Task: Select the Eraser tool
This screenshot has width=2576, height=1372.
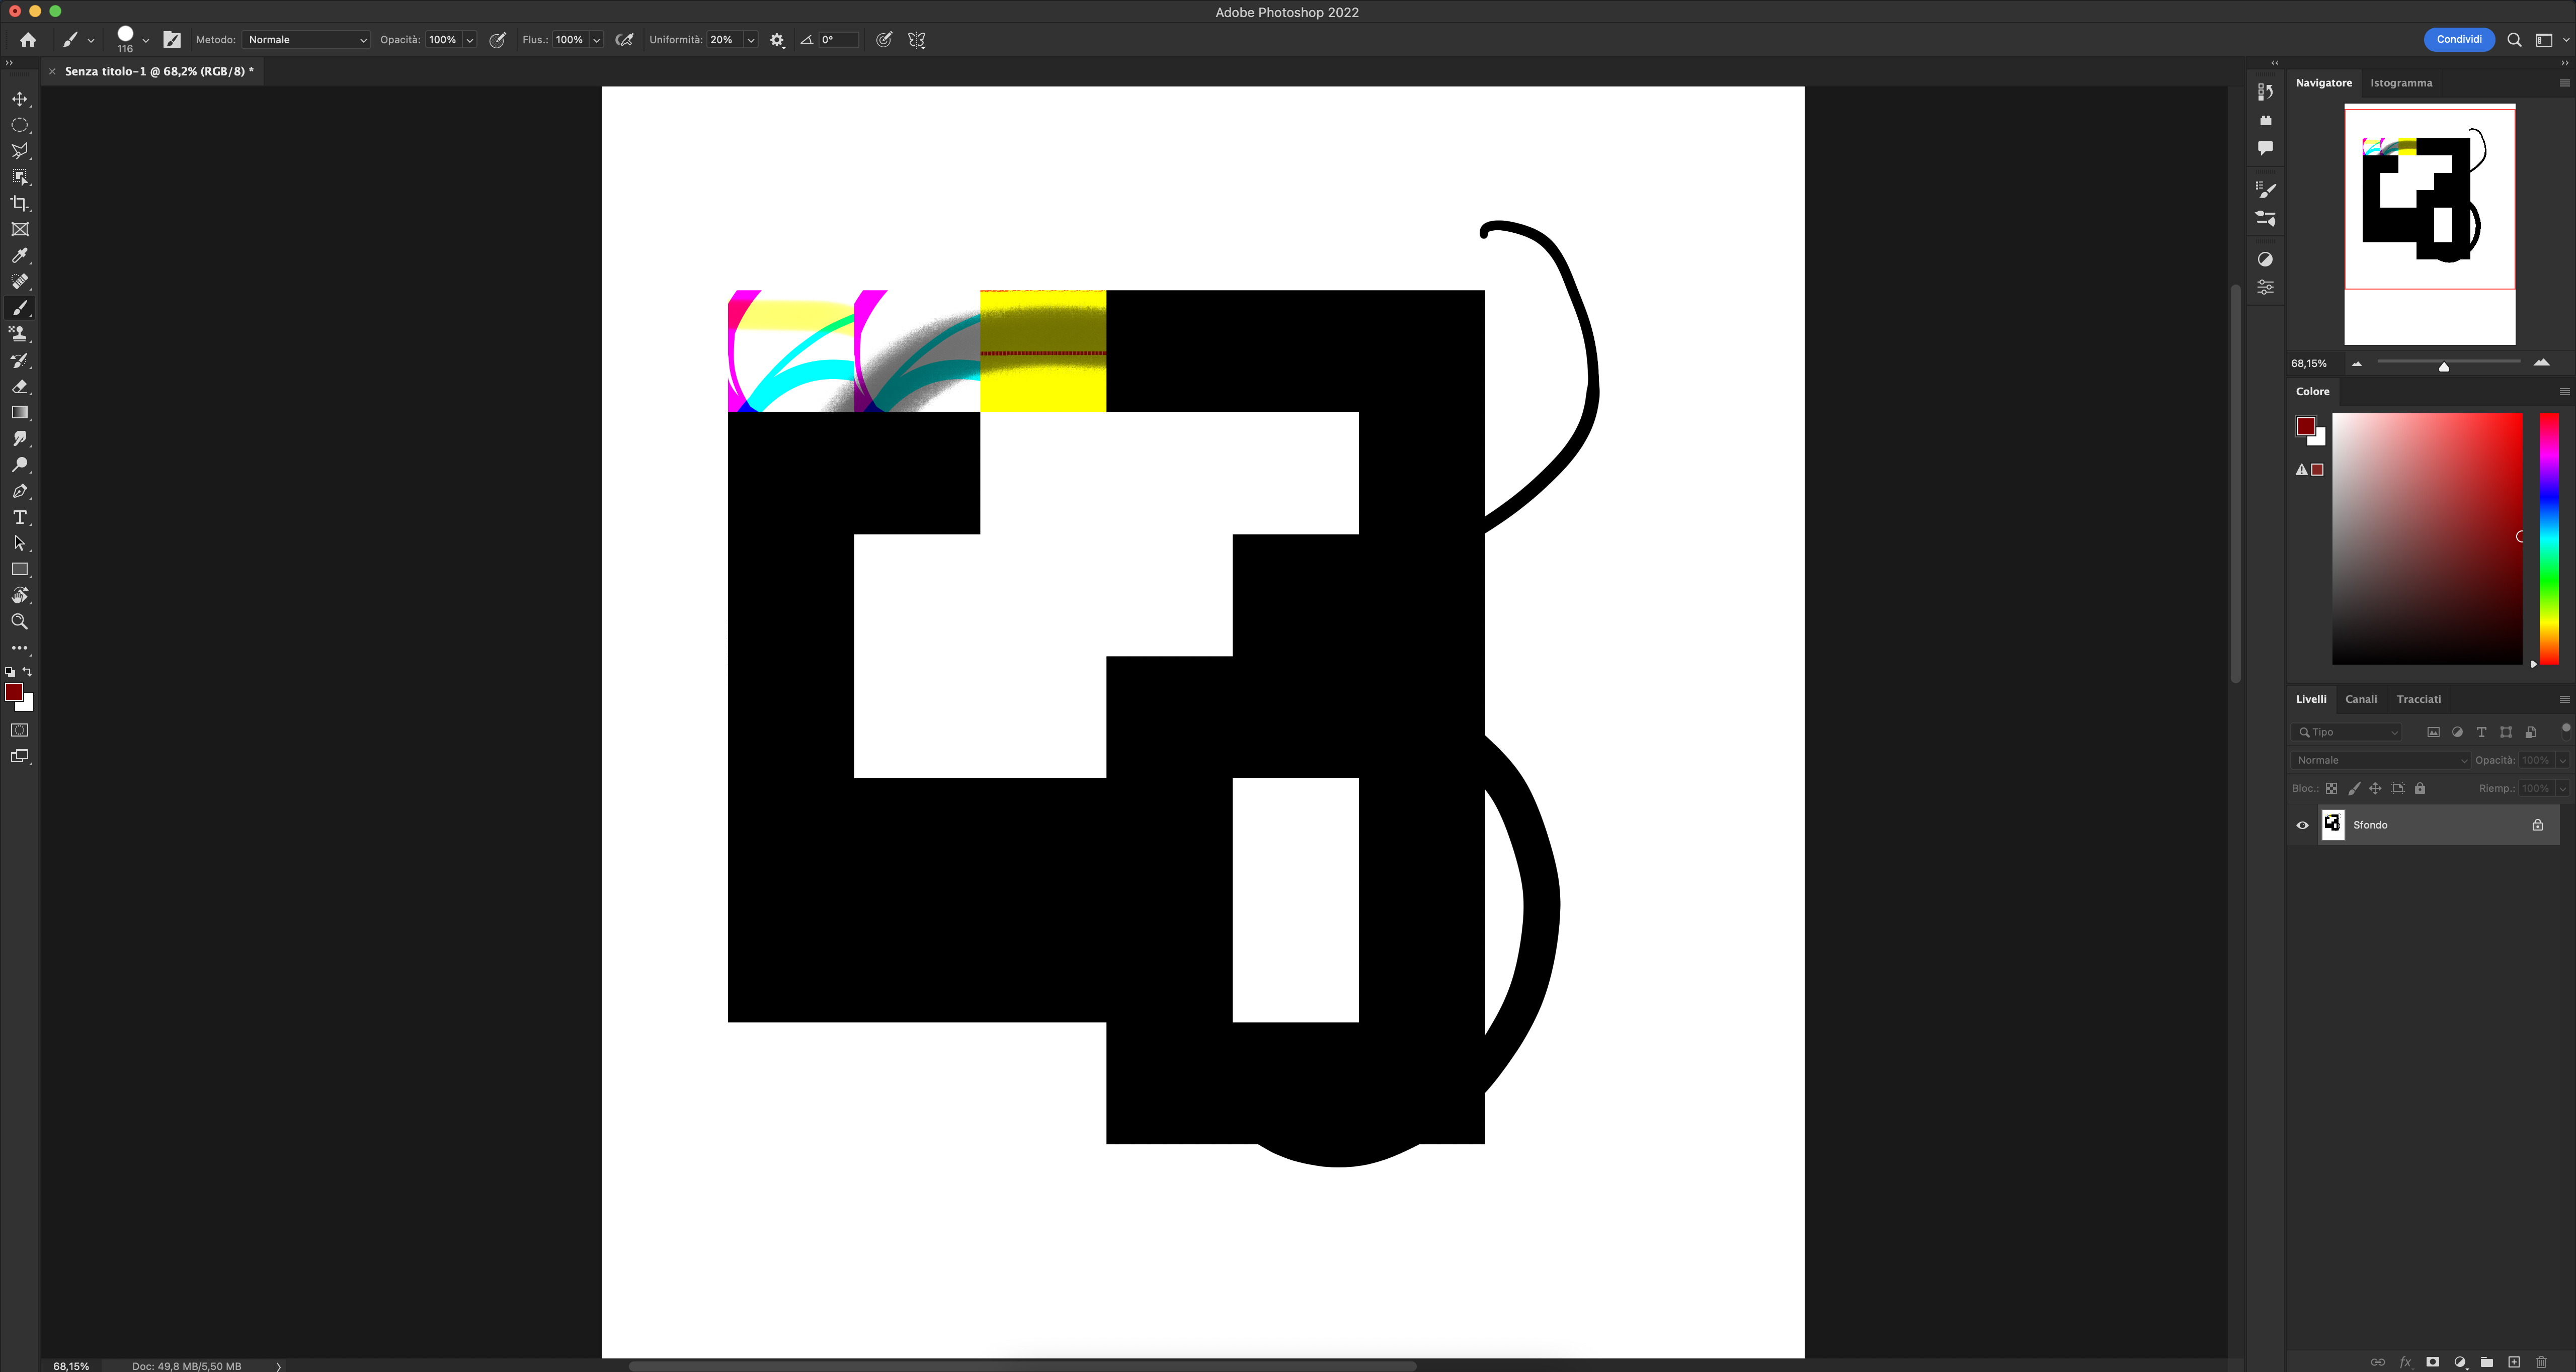Action: pyautogui.click(x=20, y=387)
